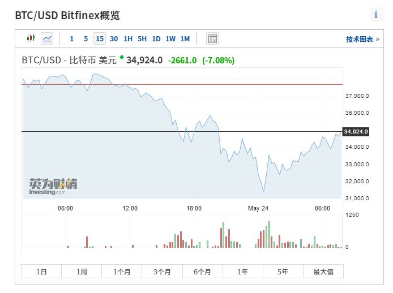Switch to the 1个月 range tab
Image resolution: width=393 pixels, height=293 pixels.
(x=122, y=272)
